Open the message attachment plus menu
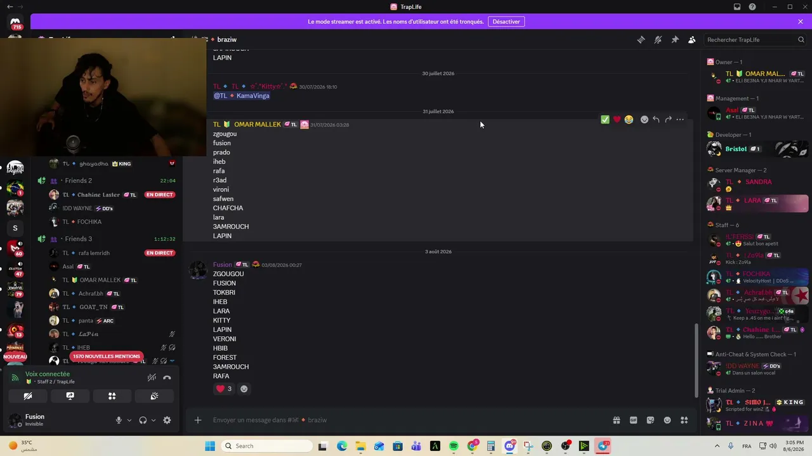Image resolution: width=812 pixels, height=456 pixels. point(198,420)
